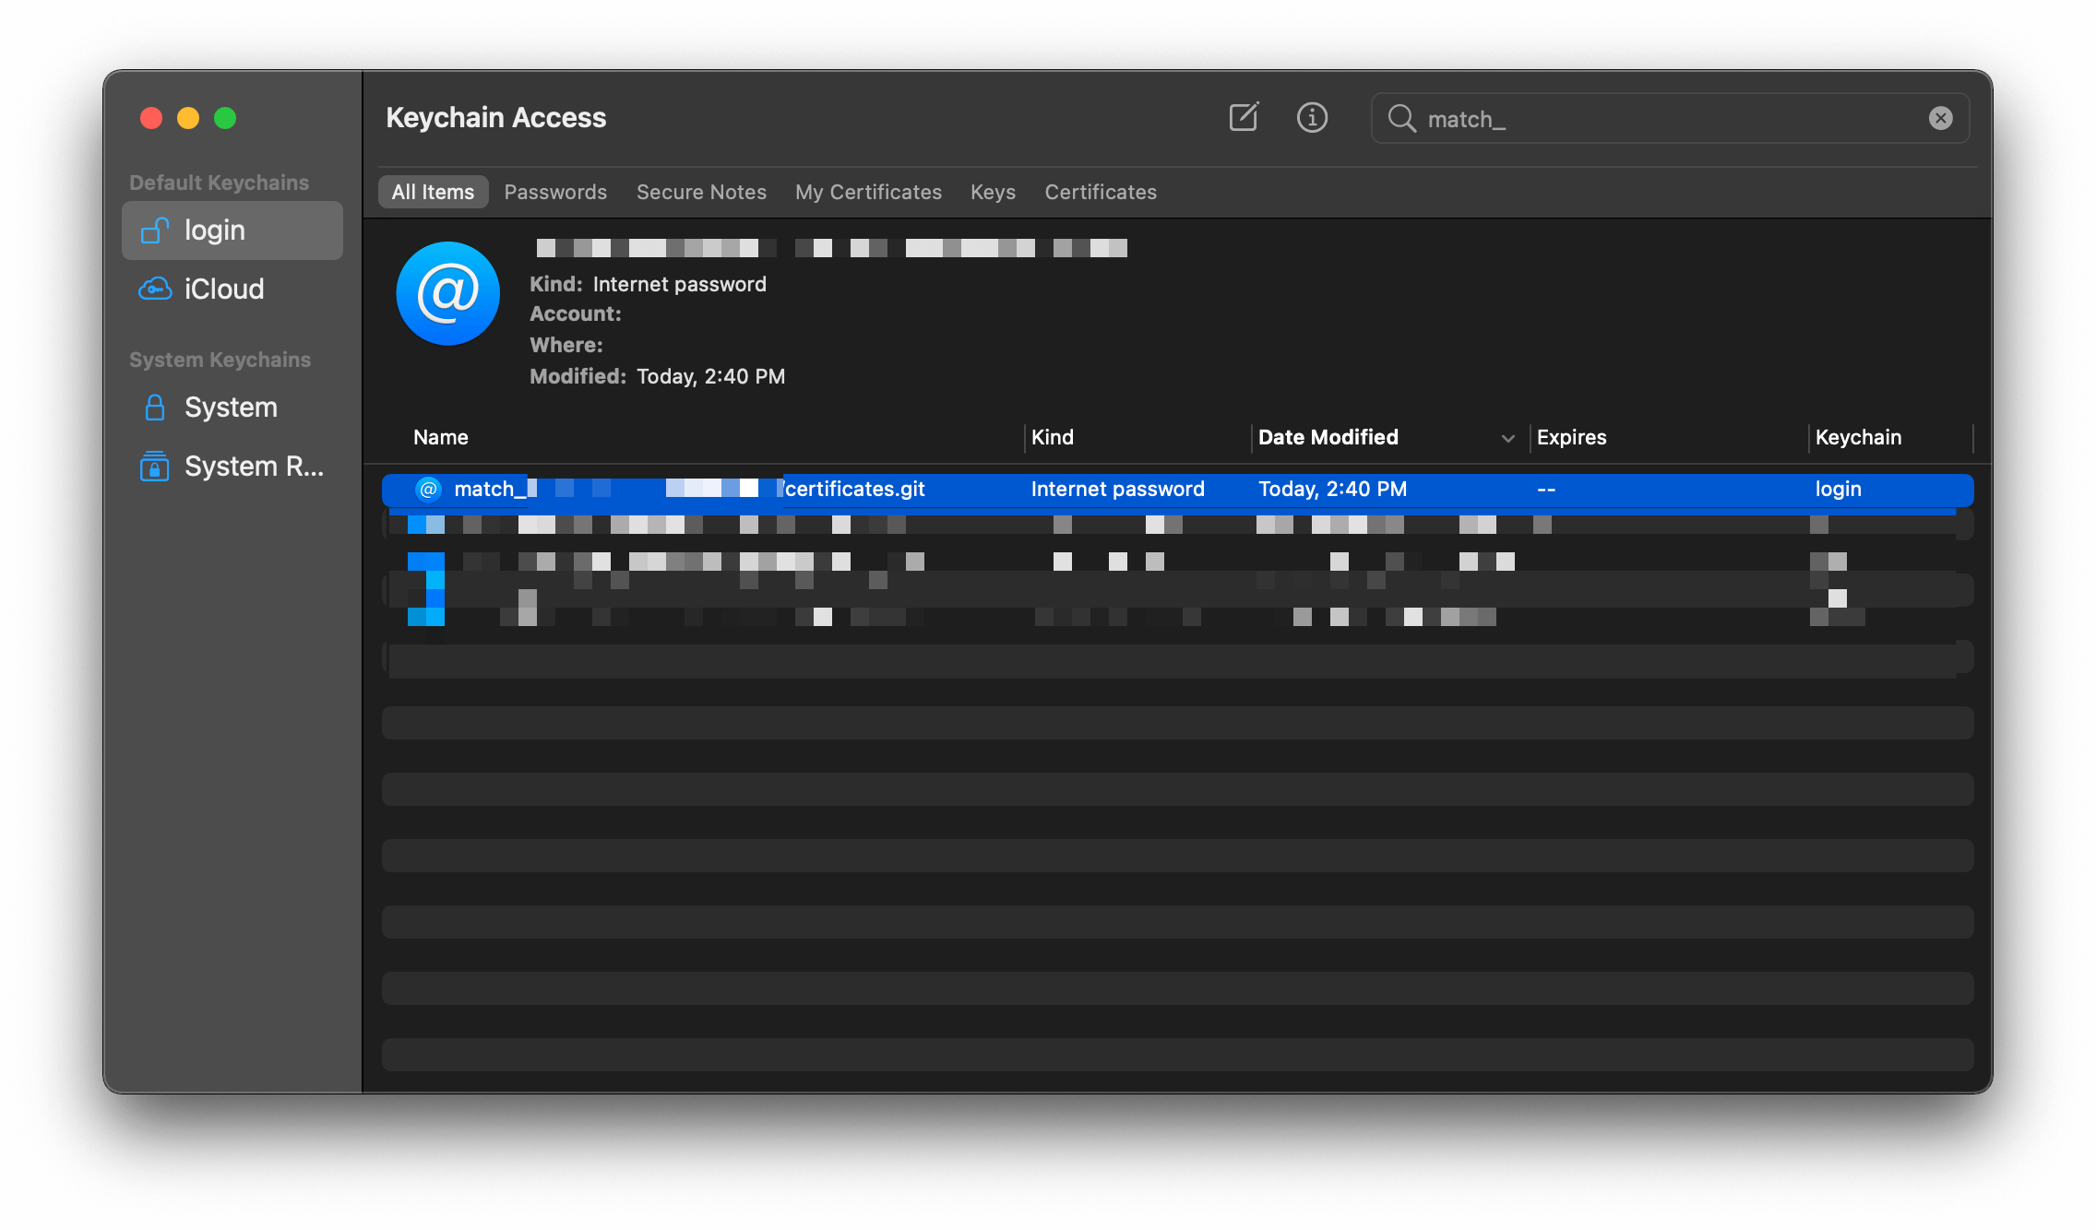Switch to the Passwords tab
Image resolution: width=2096 pixels, height=1230 pixels.
[x=555, y=192]
